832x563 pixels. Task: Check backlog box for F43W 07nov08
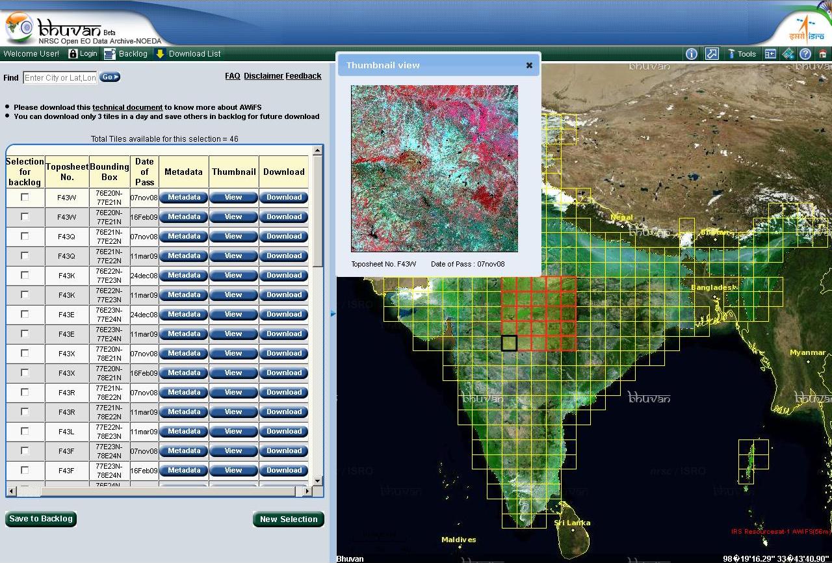point(25,197)
